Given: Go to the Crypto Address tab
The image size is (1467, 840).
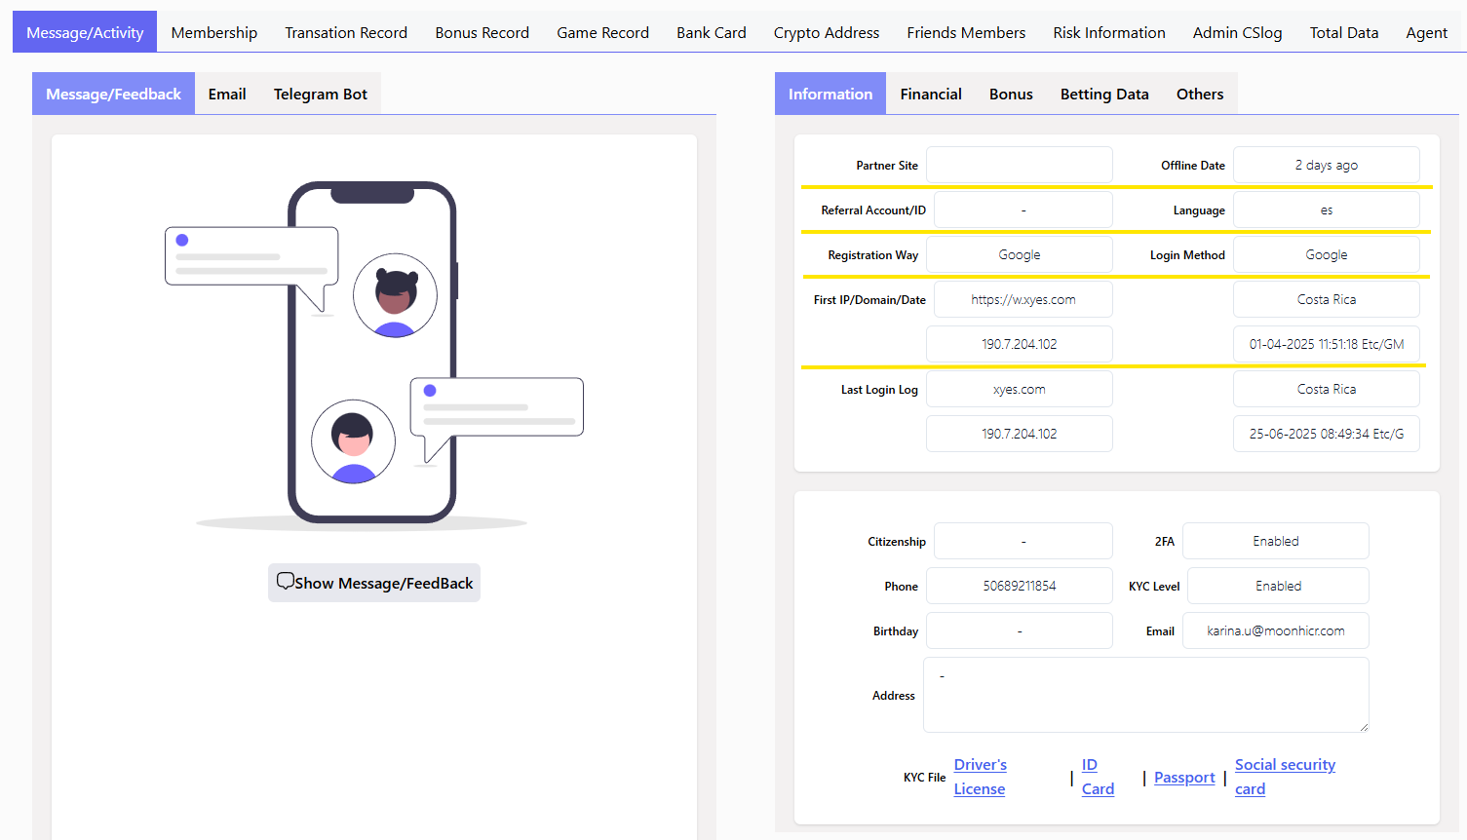Looking at the screenshot, I should [826, 32].
